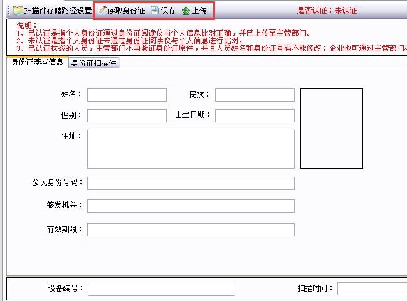Click the 公民身份号码 input field
Screen dimensions: 407x301
[191, 183]
